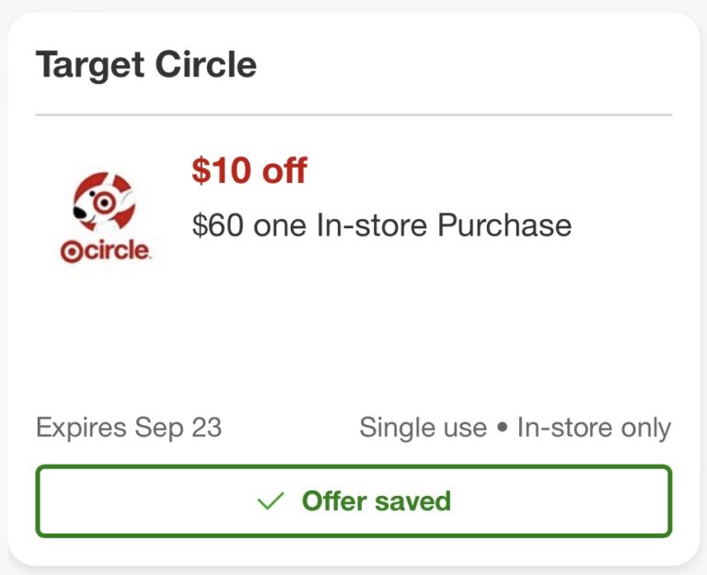Tap the In-store only label
Screen dimensions: 707x575
pyautogui.click(x=594, y=428)
